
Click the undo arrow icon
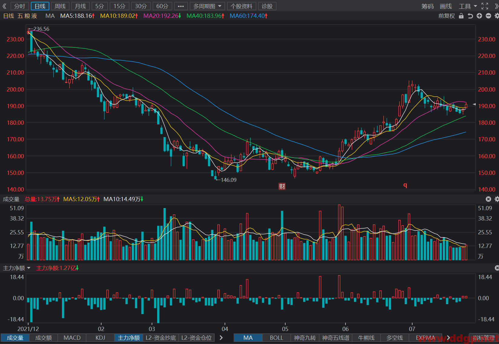click(x=470, y=16)
